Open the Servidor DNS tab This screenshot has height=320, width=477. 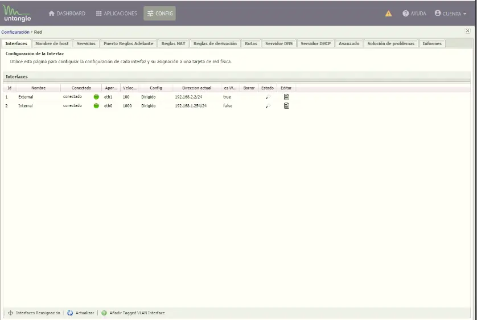point(279,43)
